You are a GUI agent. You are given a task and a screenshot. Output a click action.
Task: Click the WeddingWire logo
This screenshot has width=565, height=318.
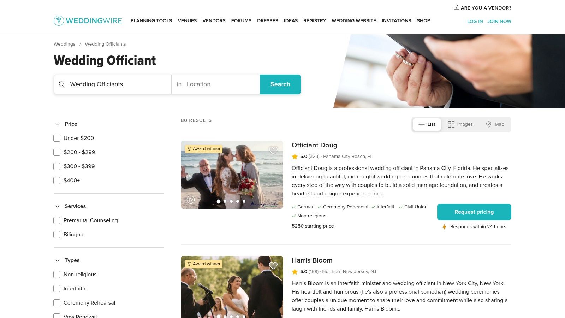point(88,21)
